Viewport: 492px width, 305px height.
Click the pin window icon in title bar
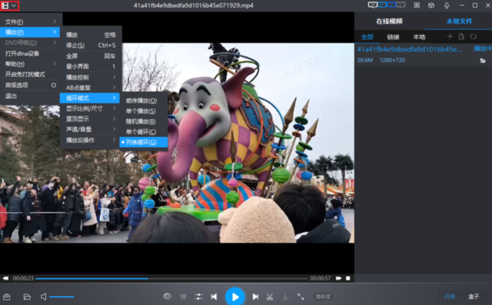pyautogui.click(x=447, y=6)
